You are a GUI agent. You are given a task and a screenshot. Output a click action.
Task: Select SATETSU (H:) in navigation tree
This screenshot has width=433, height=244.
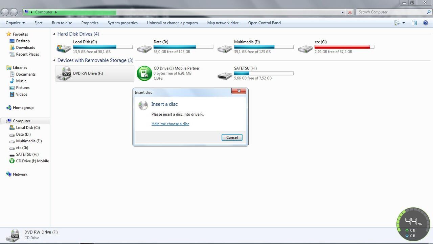coord(27,155)
